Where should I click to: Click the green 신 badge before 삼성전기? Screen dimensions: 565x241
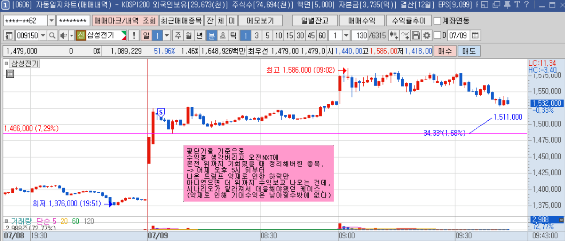[x=81, y=36]
